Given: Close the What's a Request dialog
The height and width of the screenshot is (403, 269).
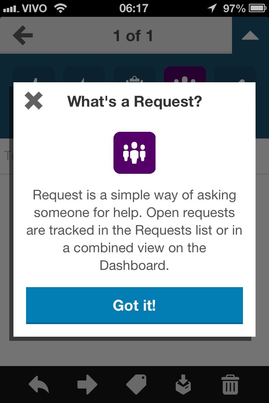Looking at the screenshot, I should [x=34, y=101].
